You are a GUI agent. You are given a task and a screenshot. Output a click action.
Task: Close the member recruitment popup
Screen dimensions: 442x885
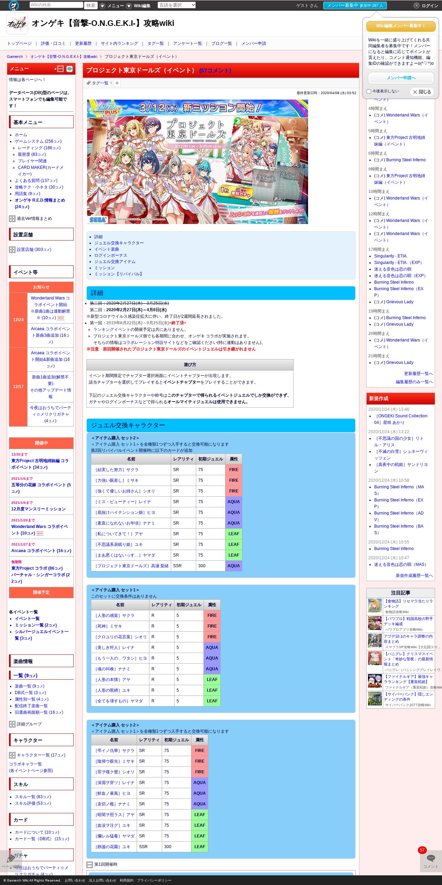coord(422,92)
